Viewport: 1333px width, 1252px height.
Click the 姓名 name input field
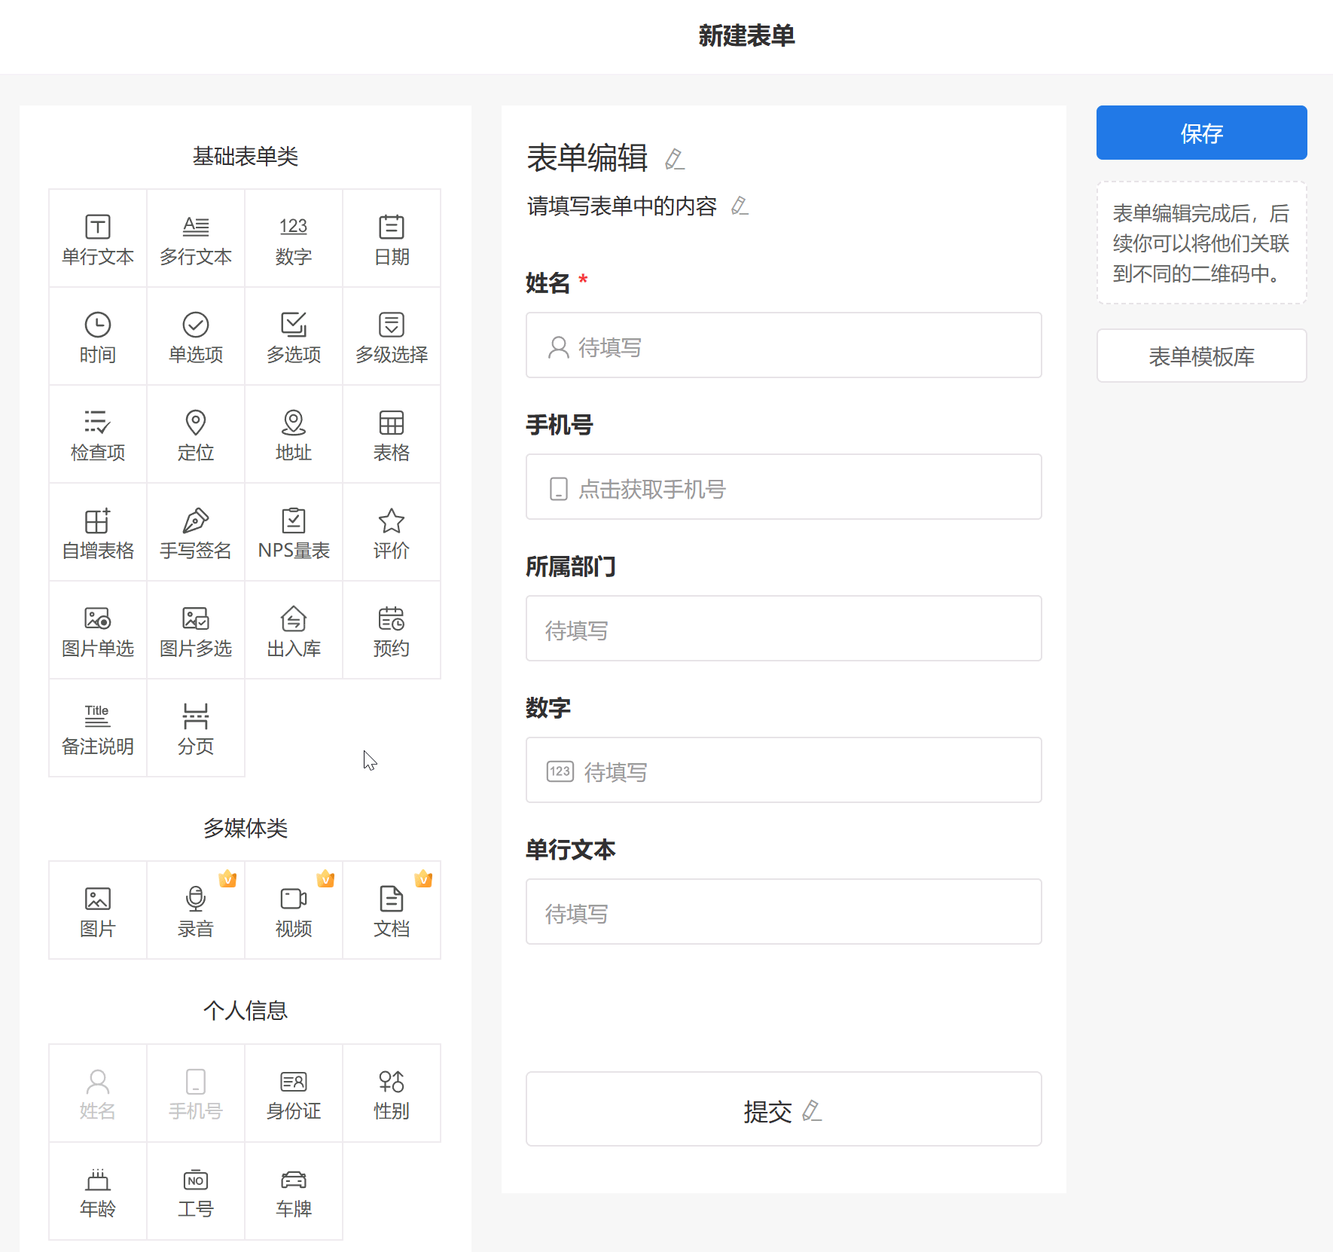[783, 346]
